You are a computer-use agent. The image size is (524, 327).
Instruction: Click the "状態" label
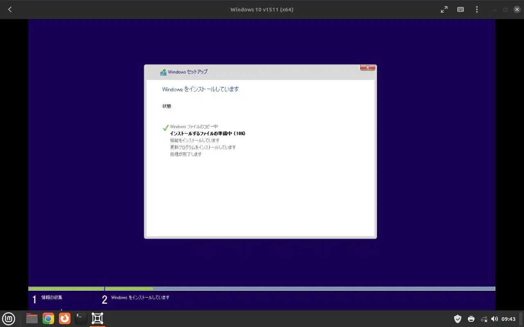tap(167, 106)
